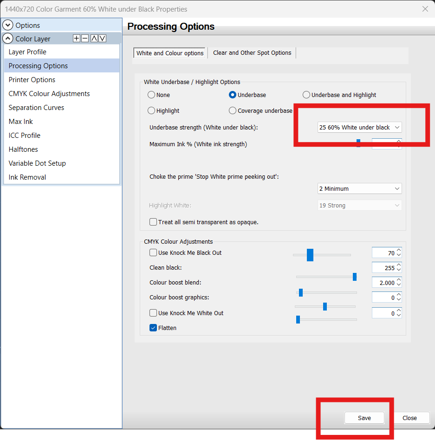
Task: Decrease Clean black value with down arrow
Action: click(399, 270)
